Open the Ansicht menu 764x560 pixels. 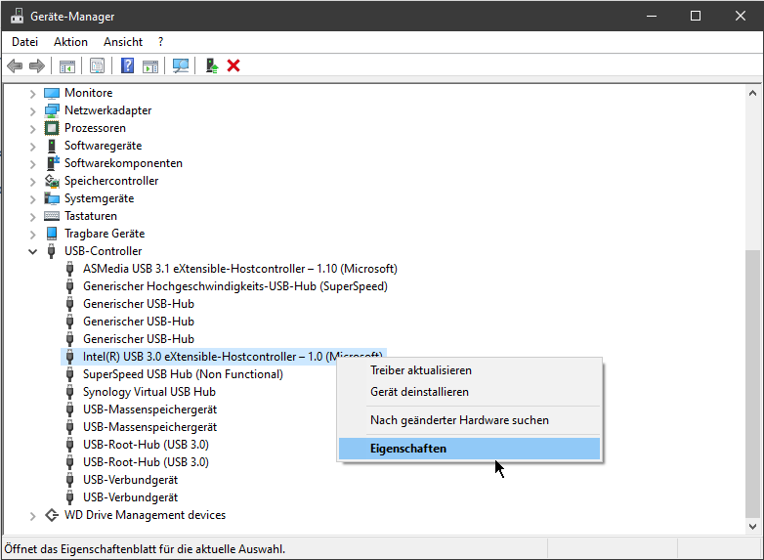123,42
